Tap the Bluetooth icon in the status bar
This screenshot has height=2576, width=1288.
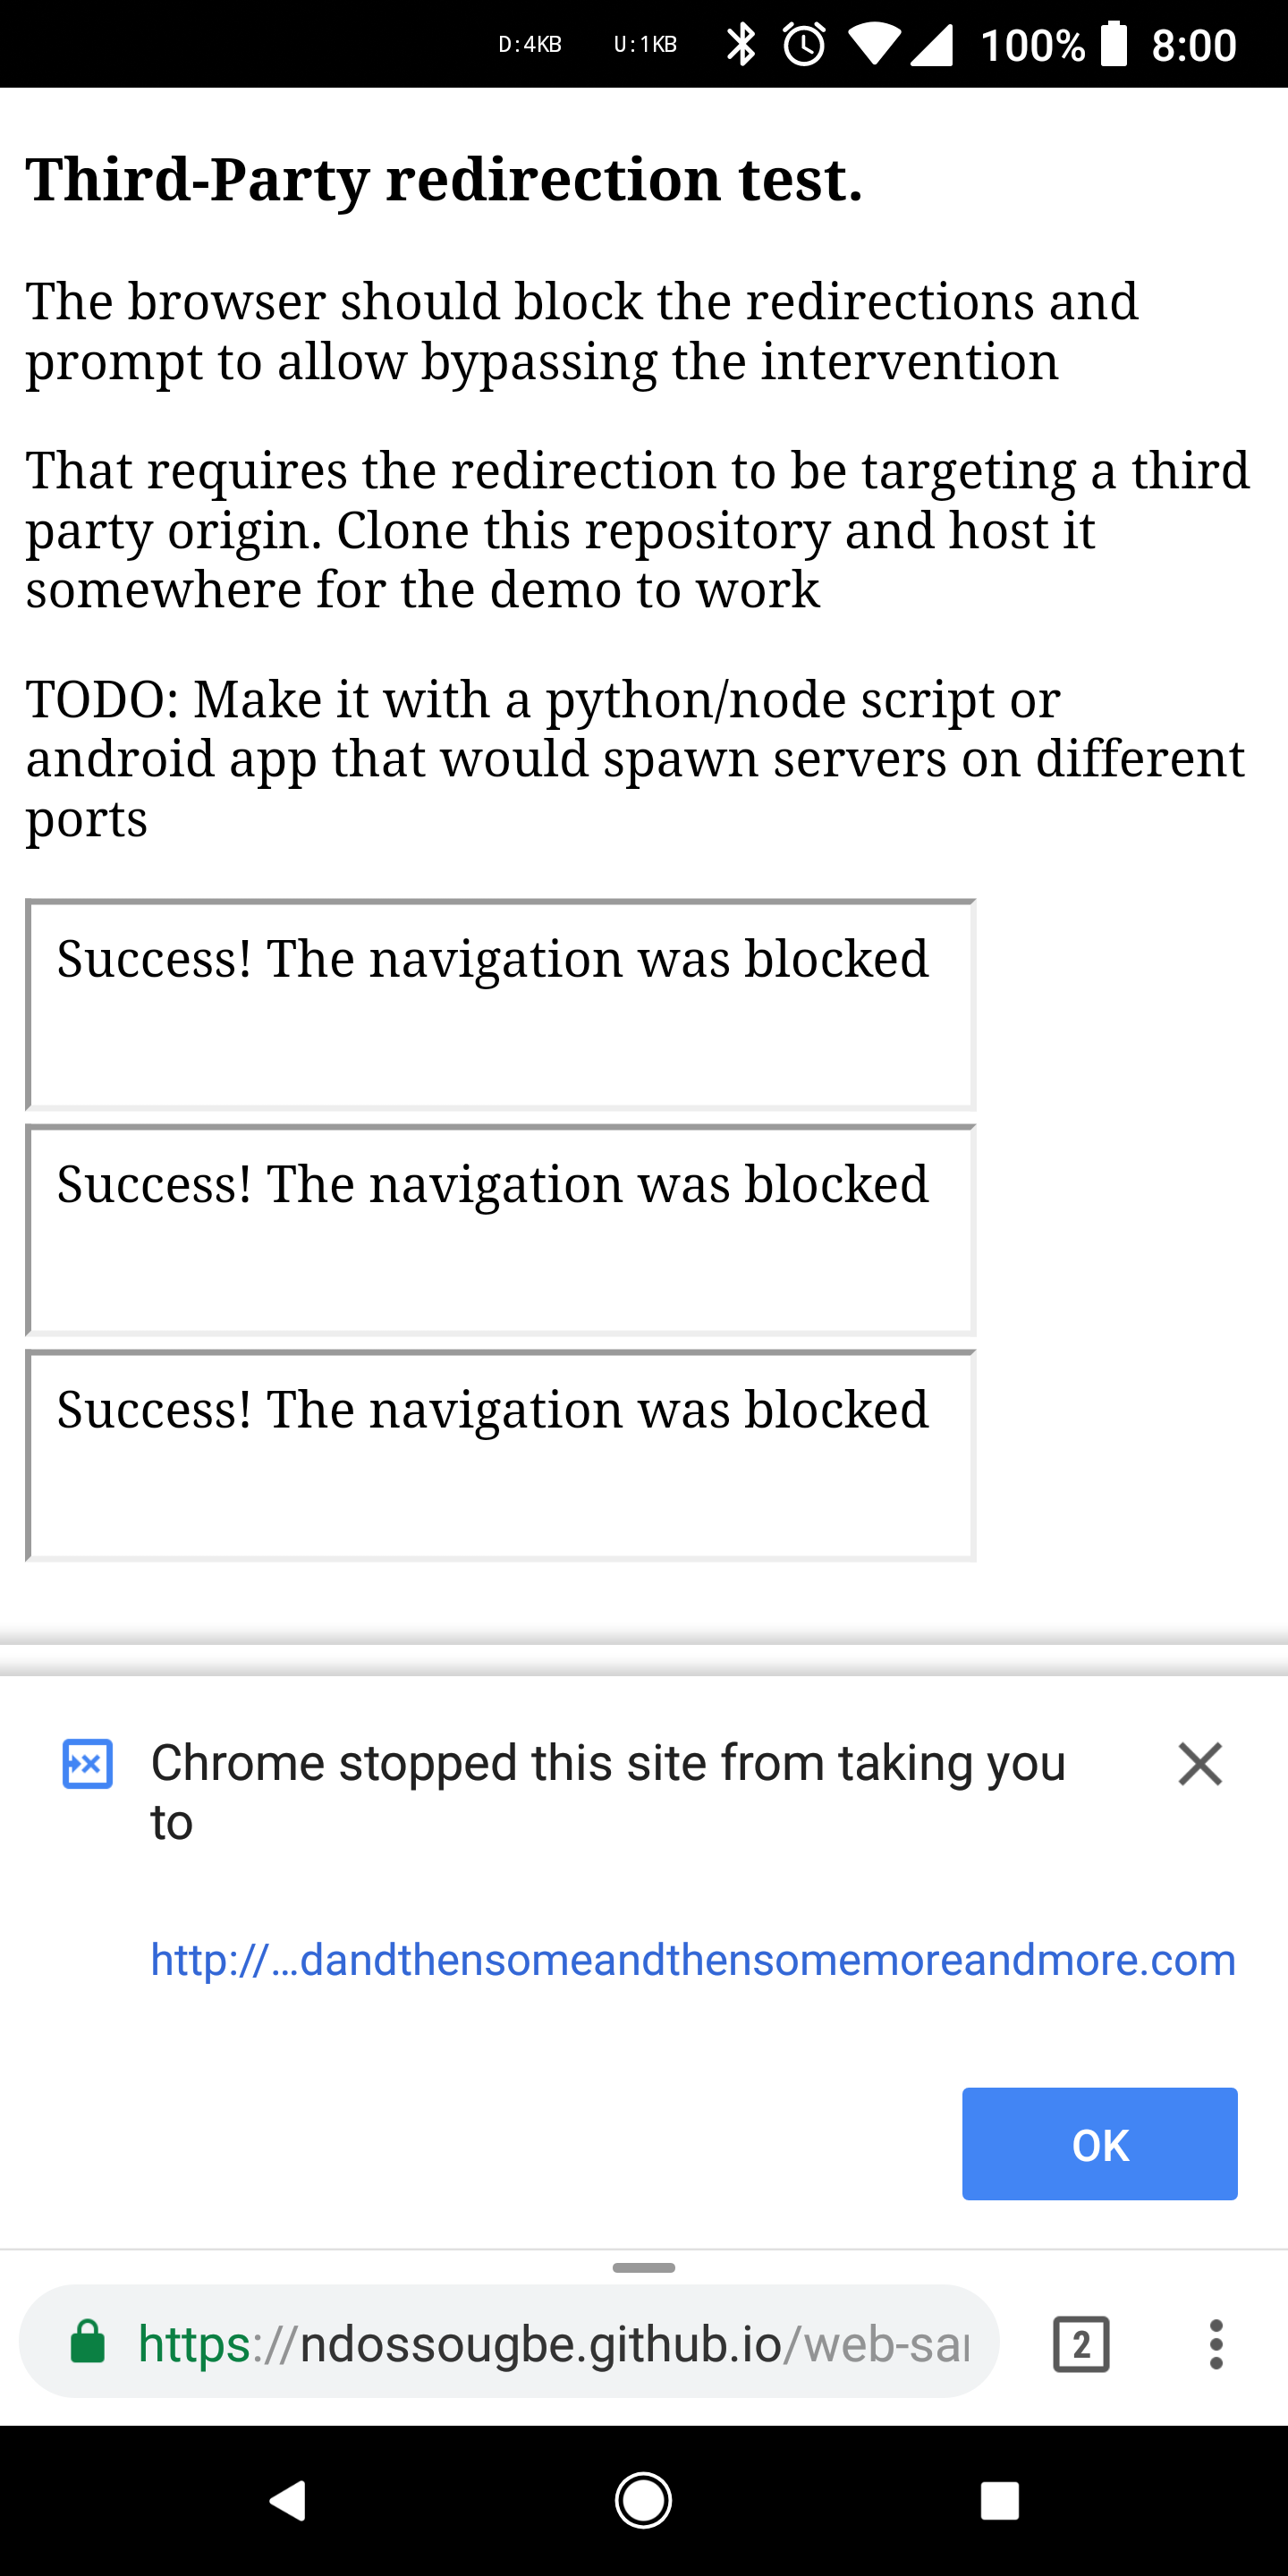click(741, 44)
